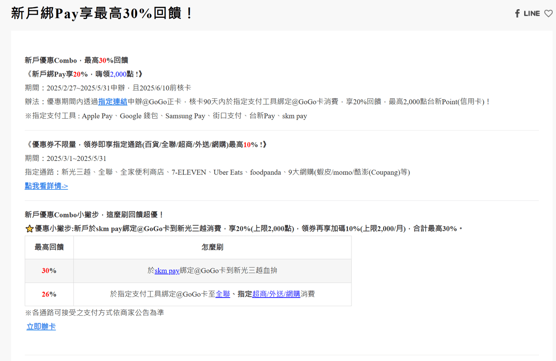Click the period line 期間：2025/3/1~2025/5/31

(66, 158)
